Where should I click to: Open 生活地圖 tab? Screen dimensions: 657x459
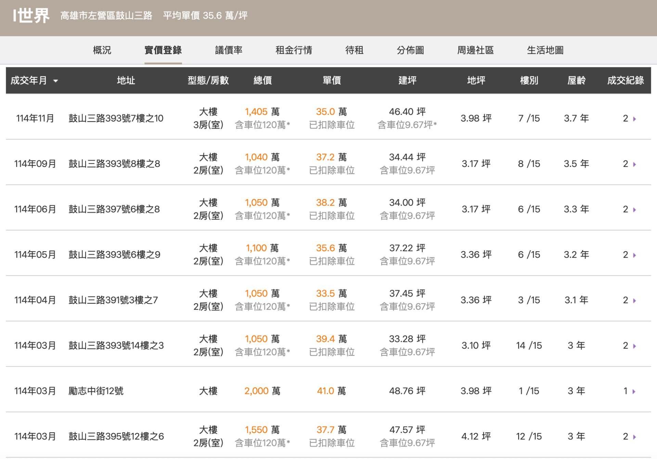[545, 50]
